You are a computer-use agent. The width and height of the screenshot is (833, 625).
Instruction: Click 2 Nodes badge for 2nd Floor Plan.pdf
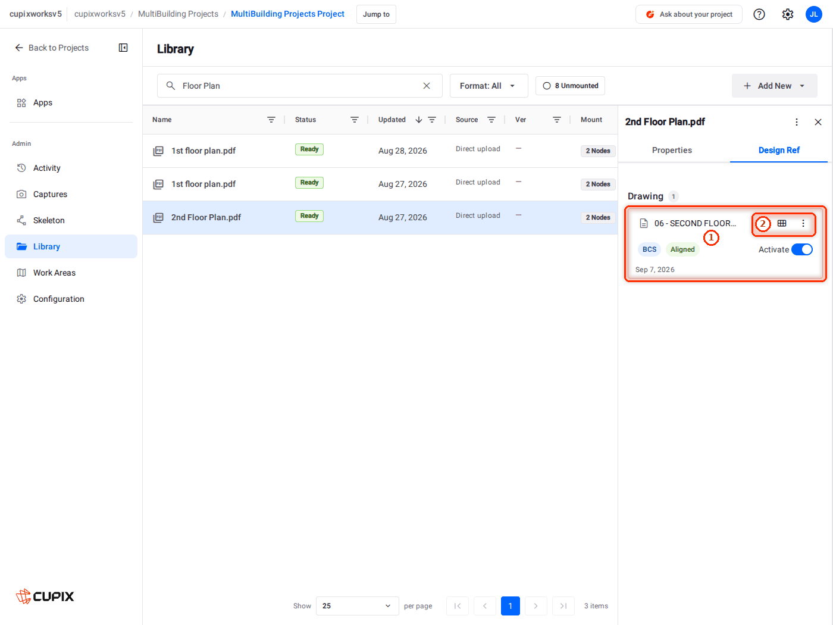tap(598, 217)
